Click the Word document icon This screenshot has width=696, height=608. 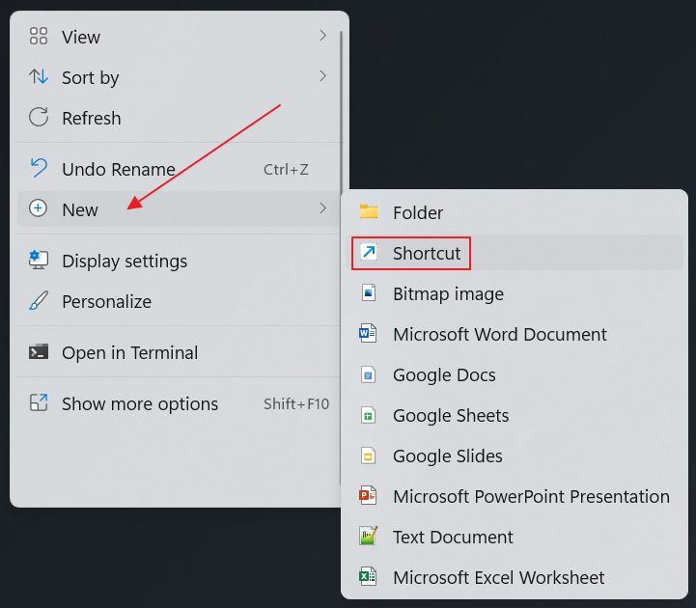point(368,333)
